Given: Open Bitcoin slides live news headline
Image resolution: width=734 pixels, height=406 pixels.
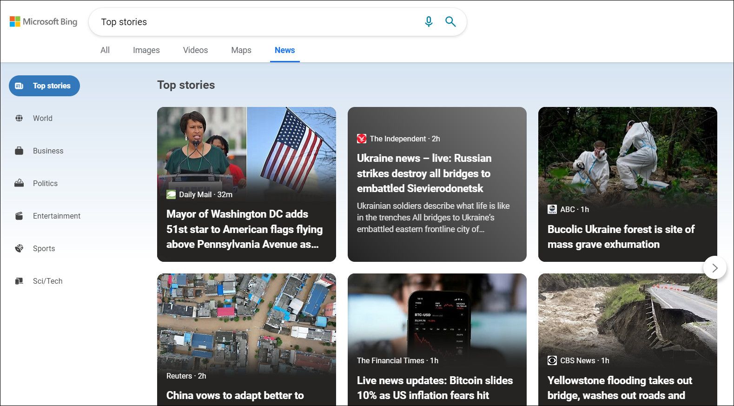Looking at the screenshot, I should 435,388.
